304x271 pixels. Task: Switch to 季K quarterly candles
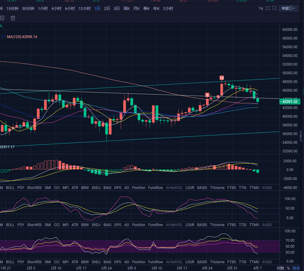[146, 8]
